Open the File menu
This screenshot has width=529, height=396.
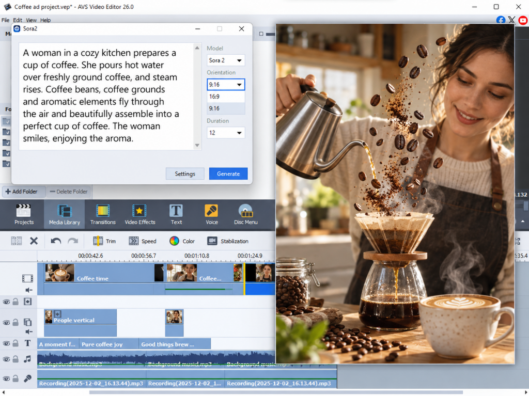(x=5, y=20)
